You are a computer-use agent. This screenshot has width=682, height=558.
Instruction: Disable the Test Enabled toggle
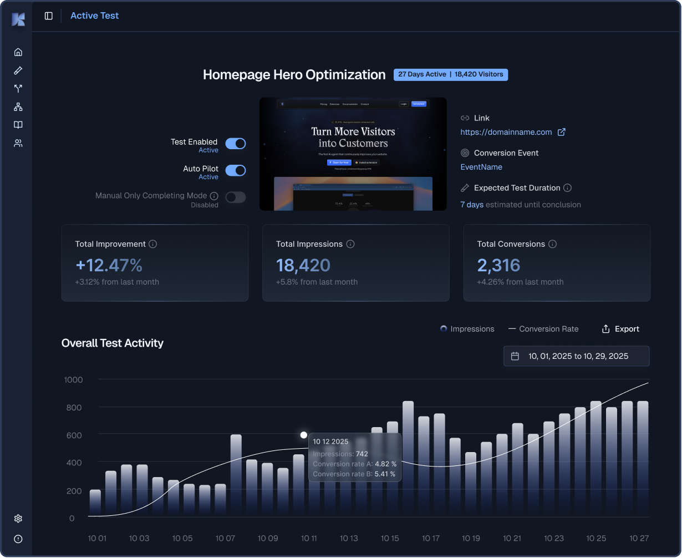(236, 143)
